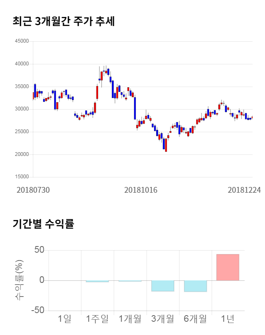This screenshot has width=265, height=335.
Task: Click the 1년 period label
Action: [228, 319]
